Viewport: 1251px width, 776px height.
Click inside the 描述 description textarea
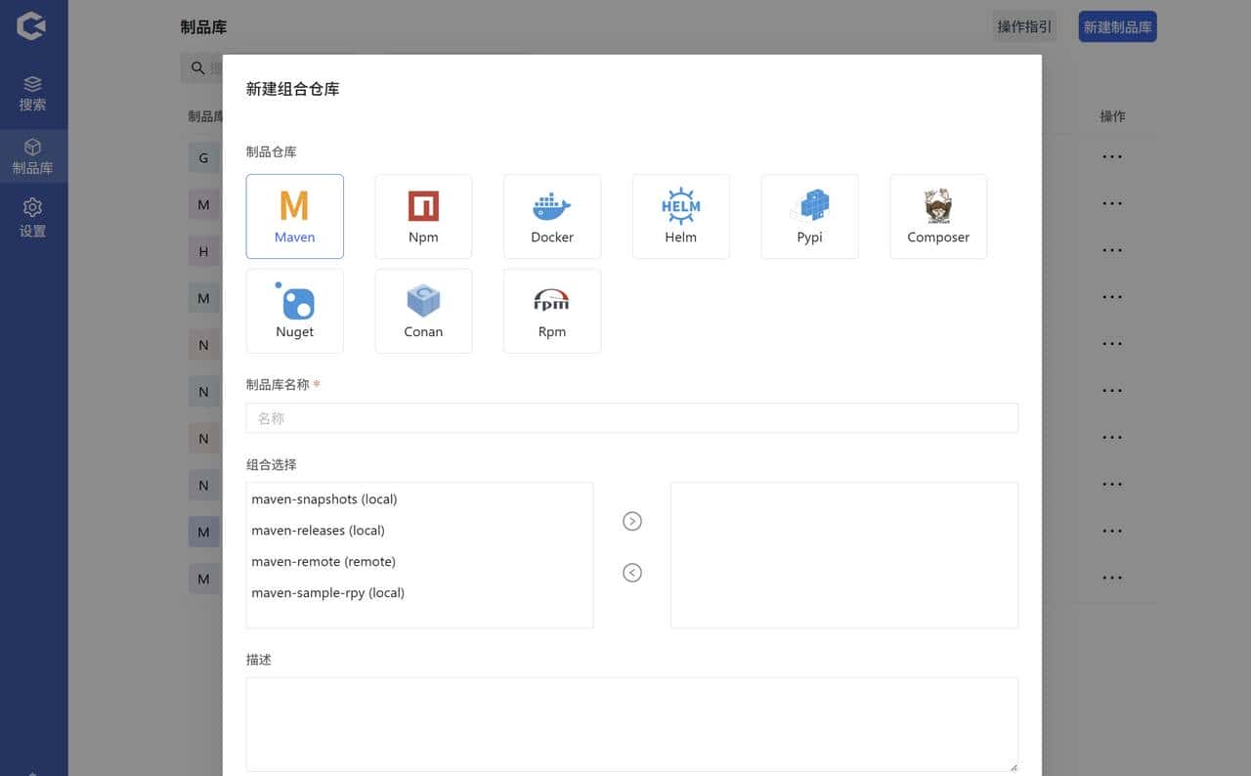click(631, 724)
